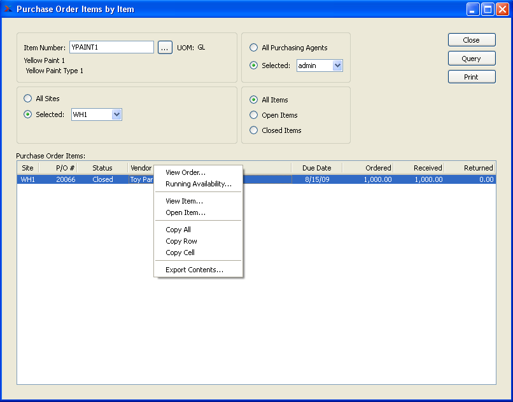Click the application icon in title bar
The height and width of the screenshot is (402, 513).
[x=8, y=9]
